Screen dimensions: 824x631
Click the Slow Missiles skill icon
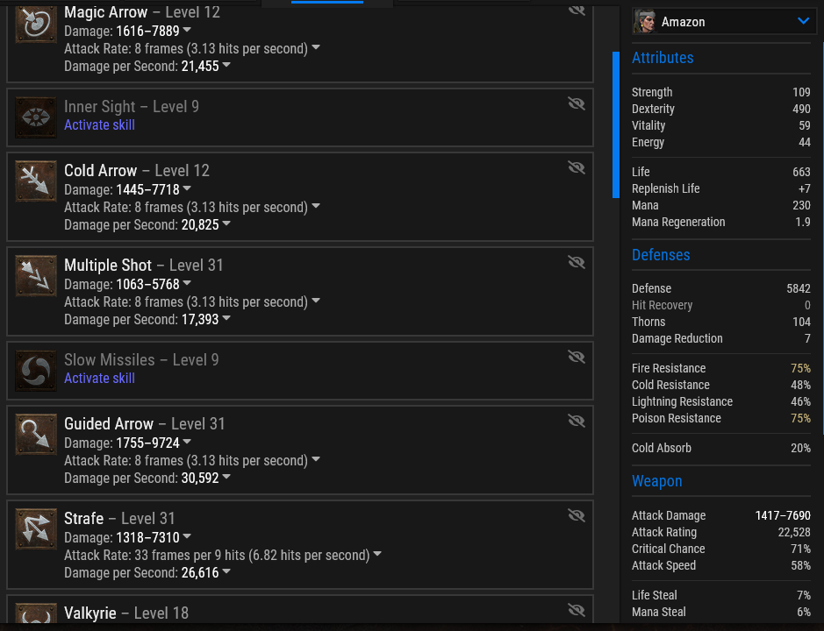[x=36, y=371]
